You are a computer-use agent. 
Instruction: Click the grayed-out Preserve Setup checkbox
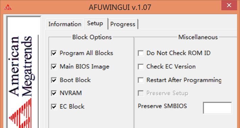point(141,93)
